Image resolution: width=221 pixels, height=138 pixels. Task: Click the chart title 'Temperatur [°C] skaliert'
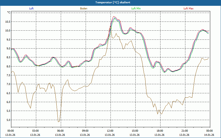[110, 2]
